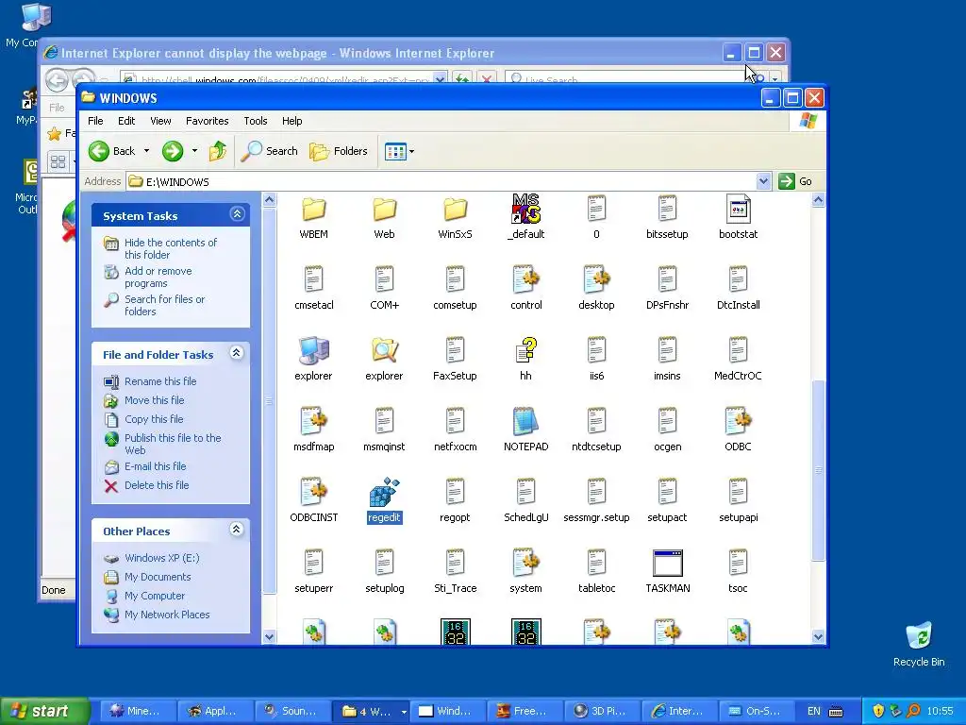
Task: Open the Forward history dropdown arrow
Action: coord(194,151)
